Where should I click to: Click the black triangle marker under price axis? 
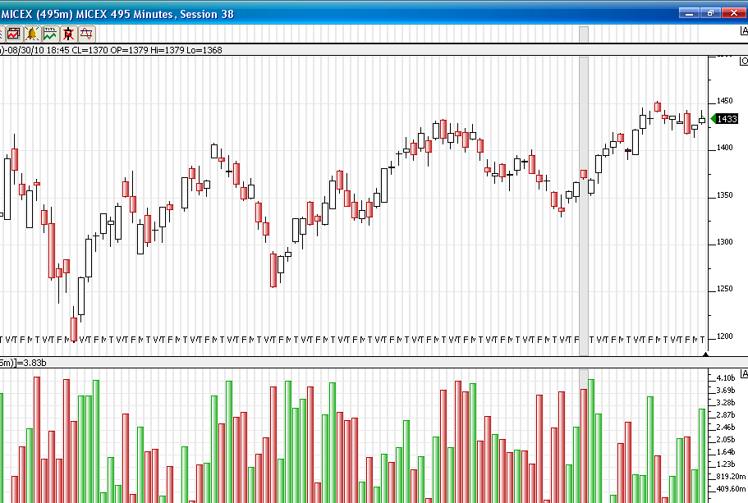[x=705, y=354]
